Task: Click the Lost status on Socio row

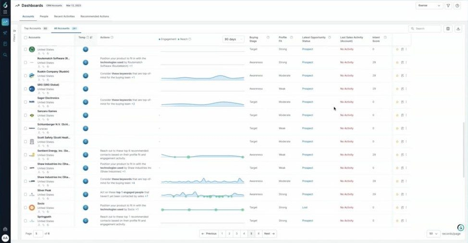Action: click(x=305, y=207)
